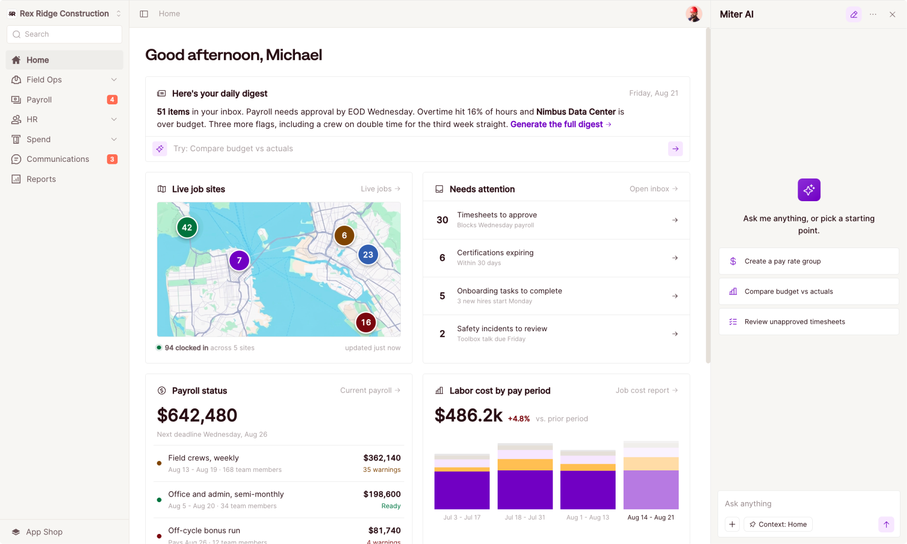Click the Aug 14 - Aug 21 bar
Image resolution: width=907 pixels, height=544 pixels.
click(x=651, y=475)
